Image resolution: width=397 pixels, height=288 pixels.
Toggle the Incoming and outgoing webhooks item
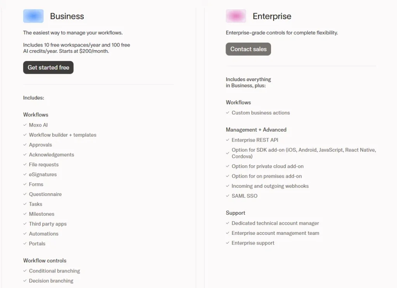(x=270, y=186)
